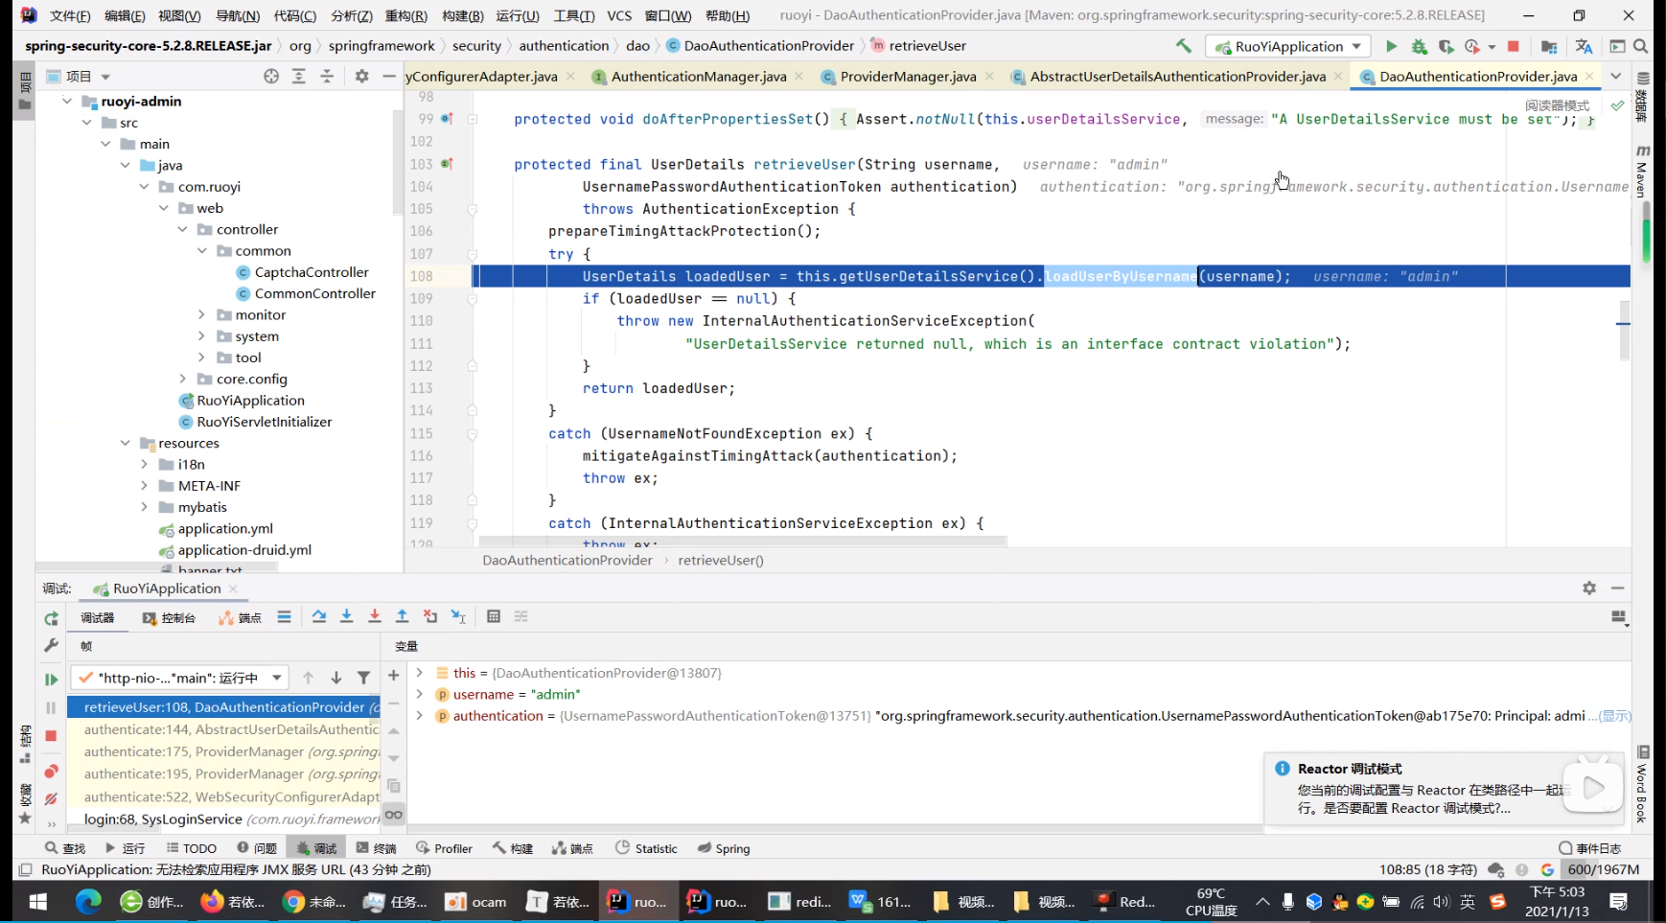Open the 重构(R) menu
1666x923 pixels.
[x=405, y=15]
